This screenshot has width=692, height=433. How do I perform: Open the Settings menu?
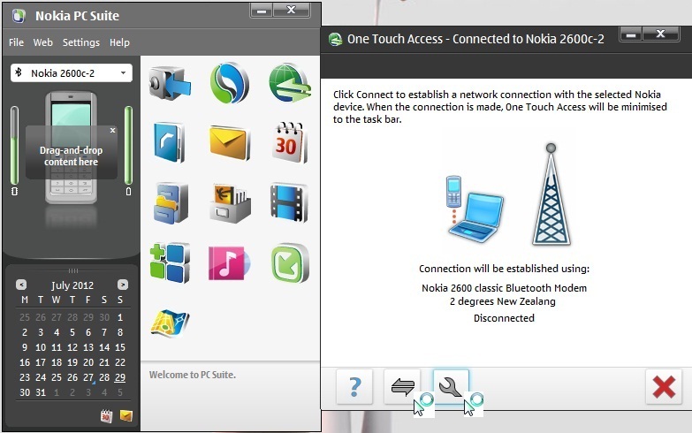(80, 42)
